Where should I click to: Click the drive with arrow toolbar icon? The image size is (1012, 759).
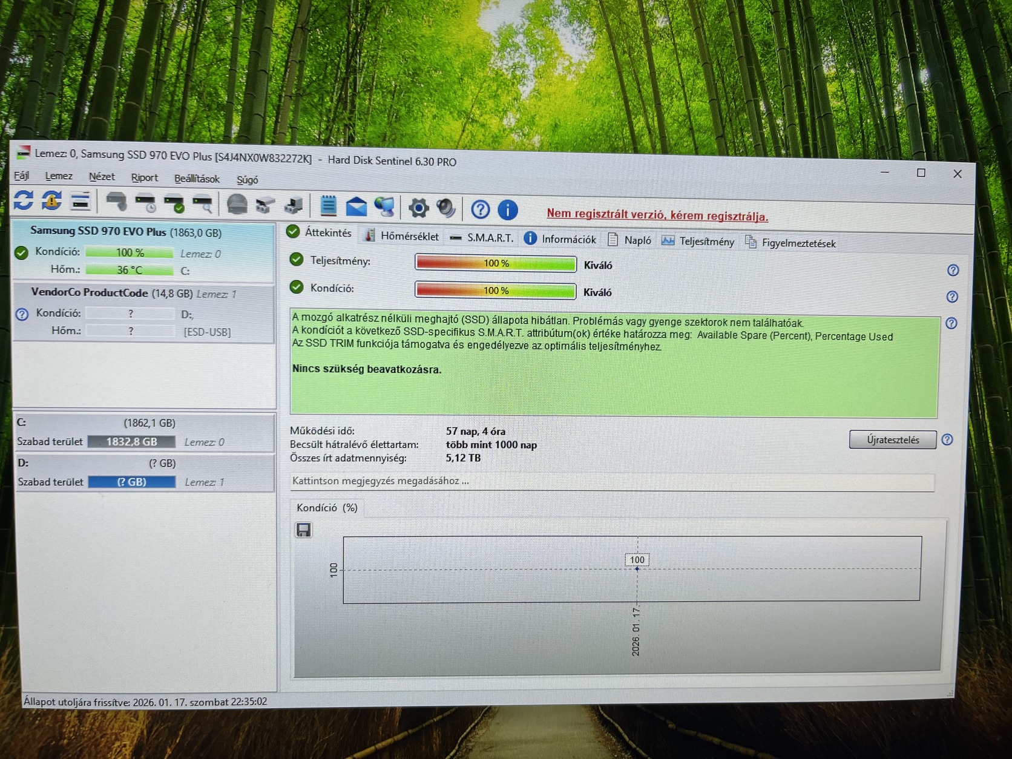click(x=294, y=206)
